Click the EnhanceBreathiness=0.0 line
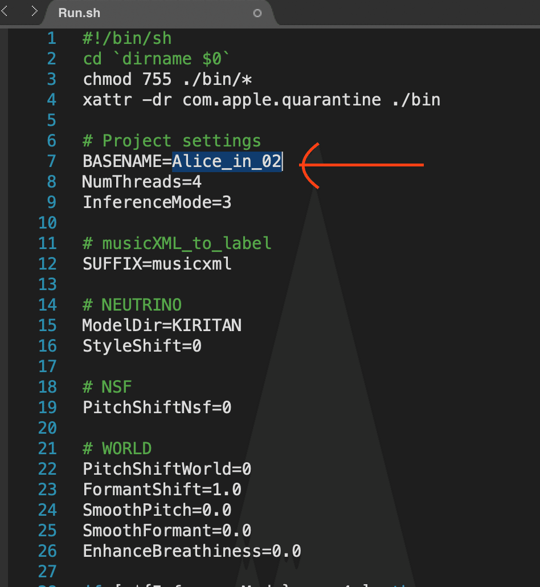540x587 pixels. (x=192, y=551)
